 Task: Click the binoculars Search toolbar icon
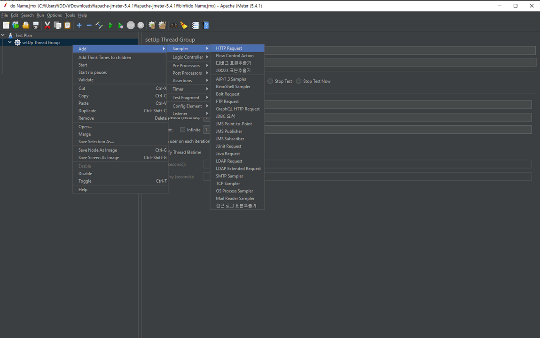(174, 25)
